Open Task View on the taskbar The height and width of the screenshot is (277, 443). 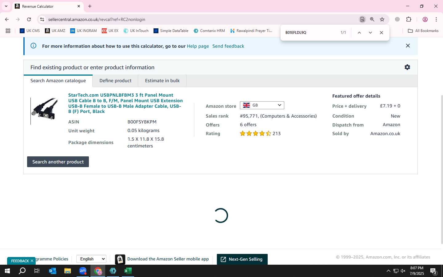[37, 271]
